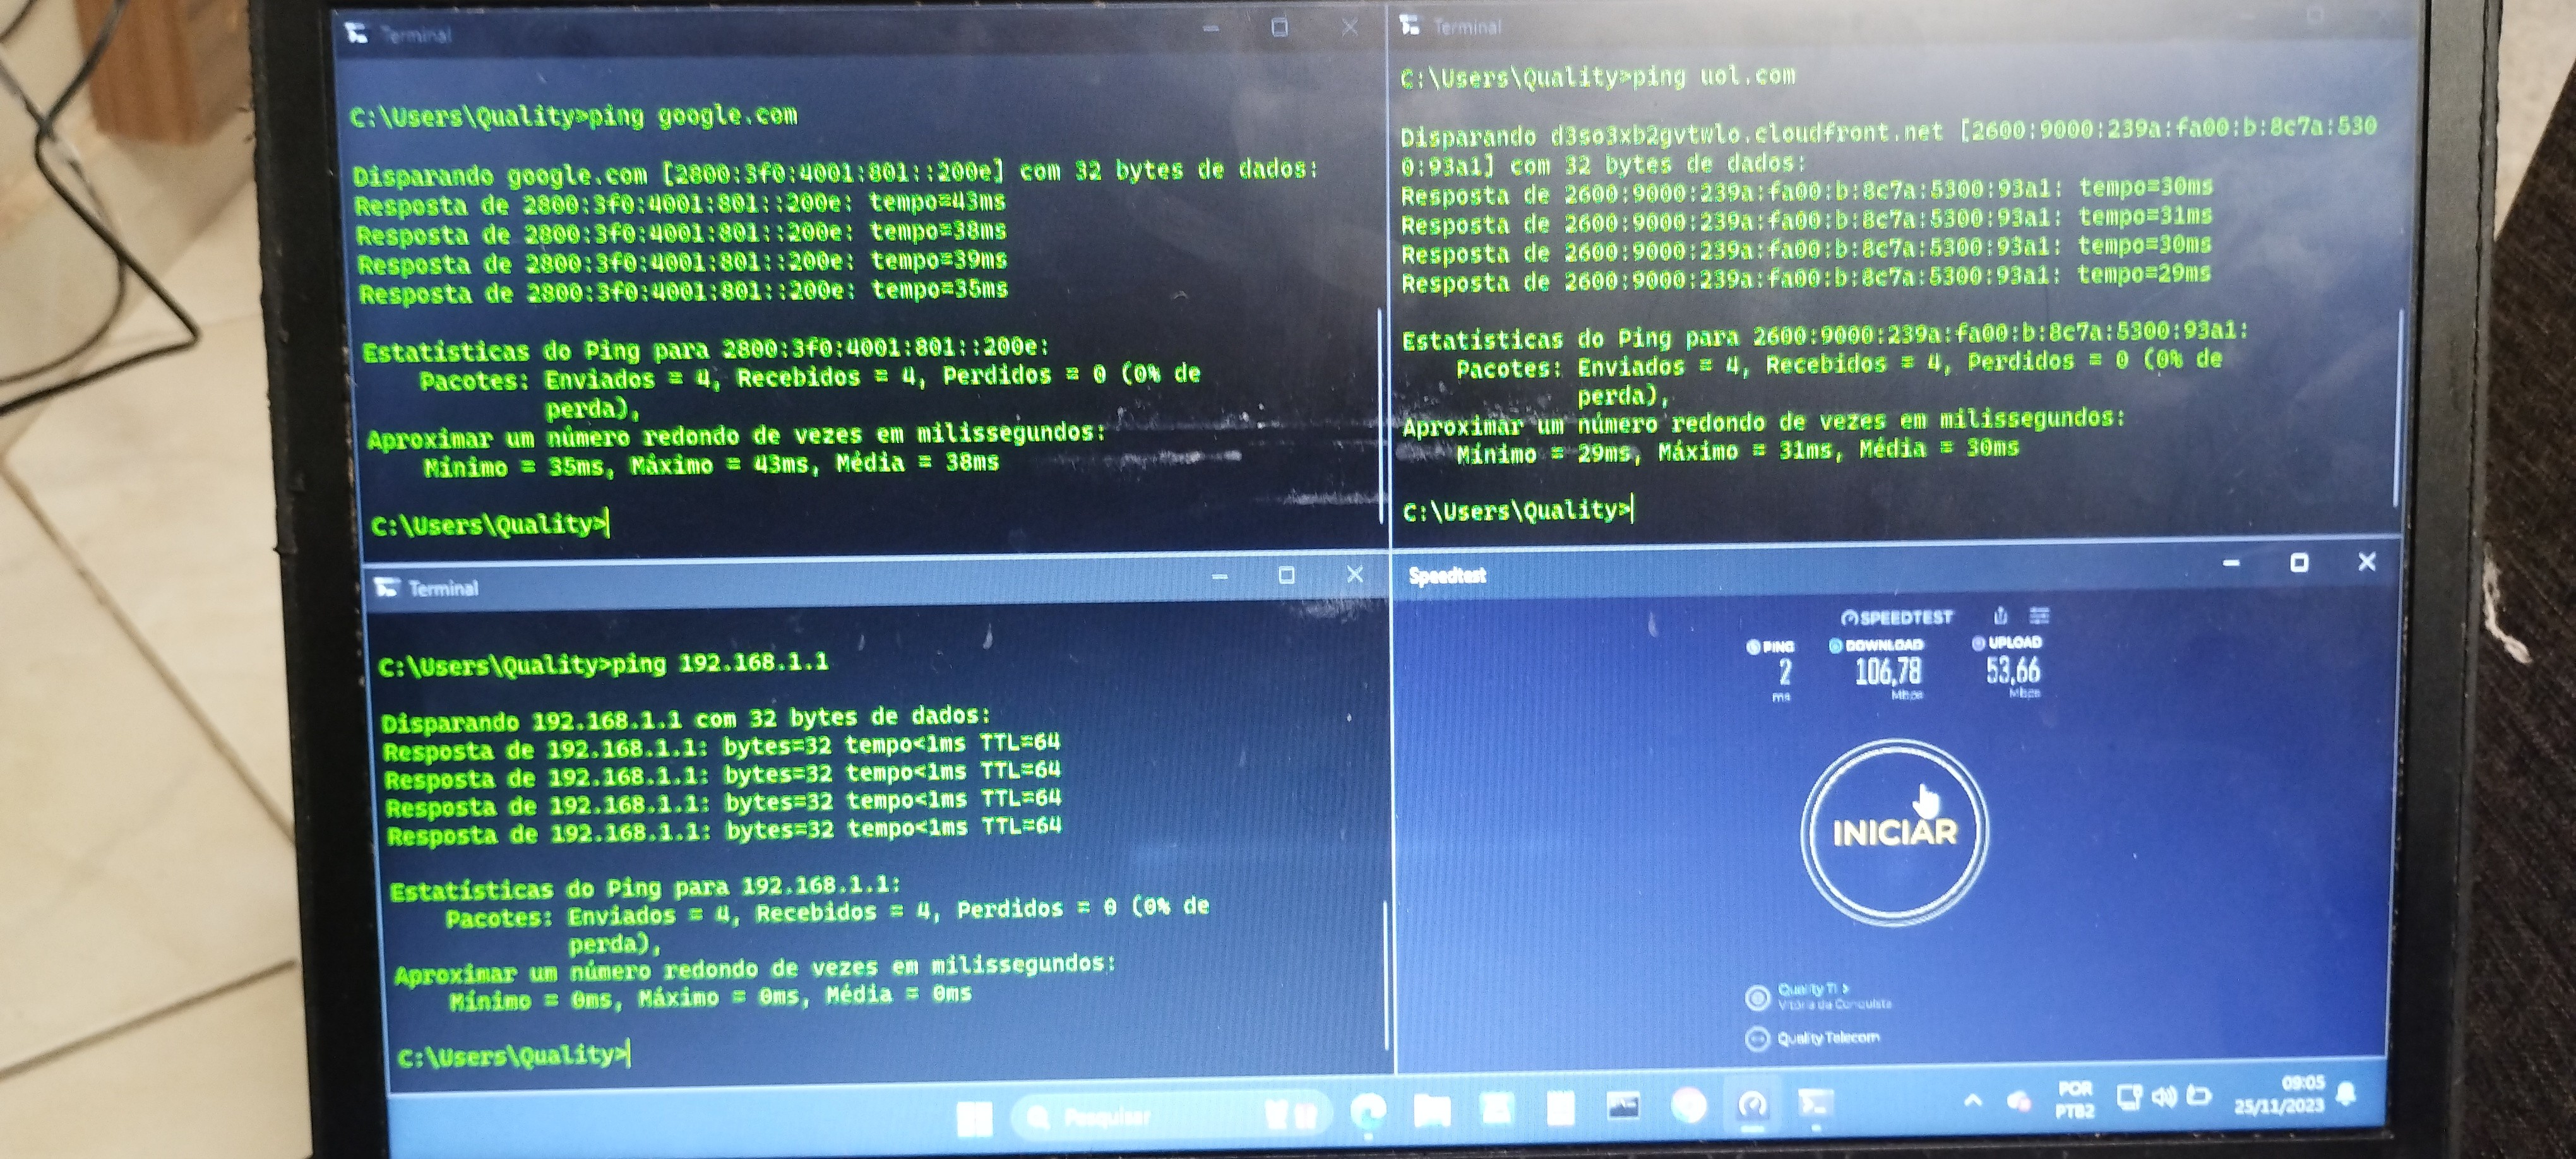Expand hidden system tray icons chevron
The image size is (2576, 1159).
click(x=1973, y=1101)
